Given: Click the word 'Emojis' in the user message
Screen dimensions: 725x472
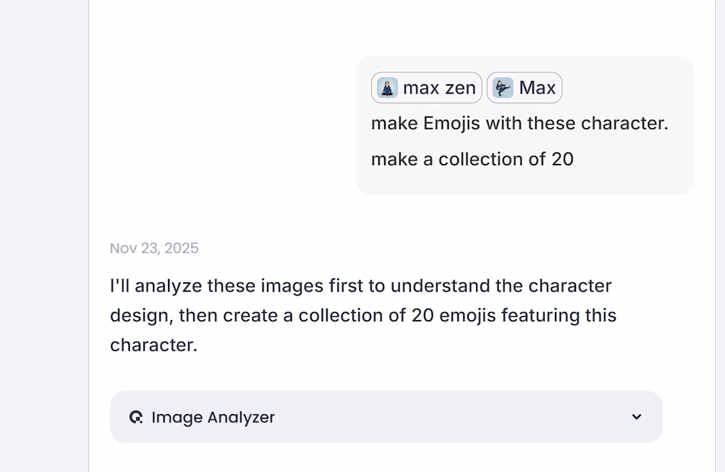Looking at the screenshot, I should click(451, 123).
